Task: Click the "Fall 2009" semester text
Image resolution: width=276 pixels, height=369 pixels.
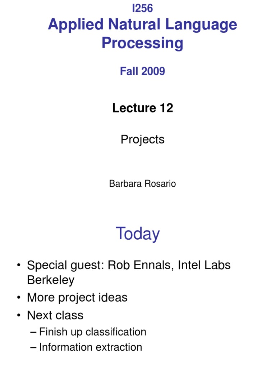Action: (x=143, y=71)
